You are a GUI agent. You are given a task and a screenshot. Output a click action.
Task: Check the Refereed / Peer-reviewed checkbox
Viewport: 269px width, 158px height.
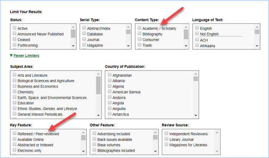(x=15, y=134)
